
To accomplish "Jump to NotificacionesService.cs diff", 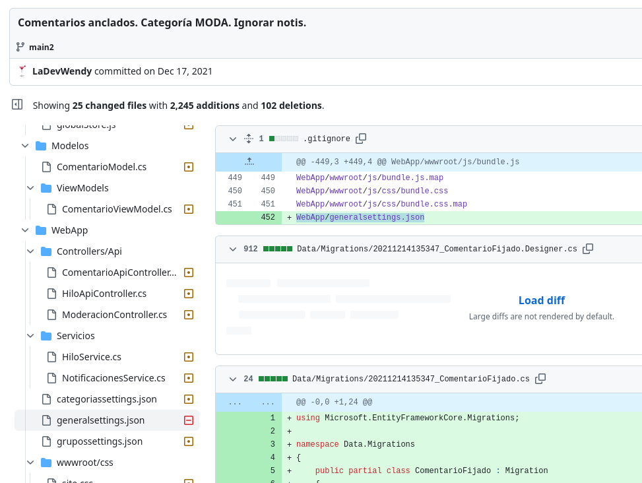I will [113, 378].
